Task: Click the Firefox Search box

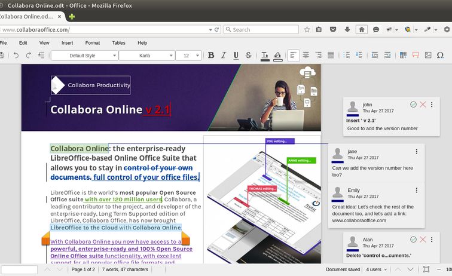Action: pyautogui.click(x=261, y=29)
